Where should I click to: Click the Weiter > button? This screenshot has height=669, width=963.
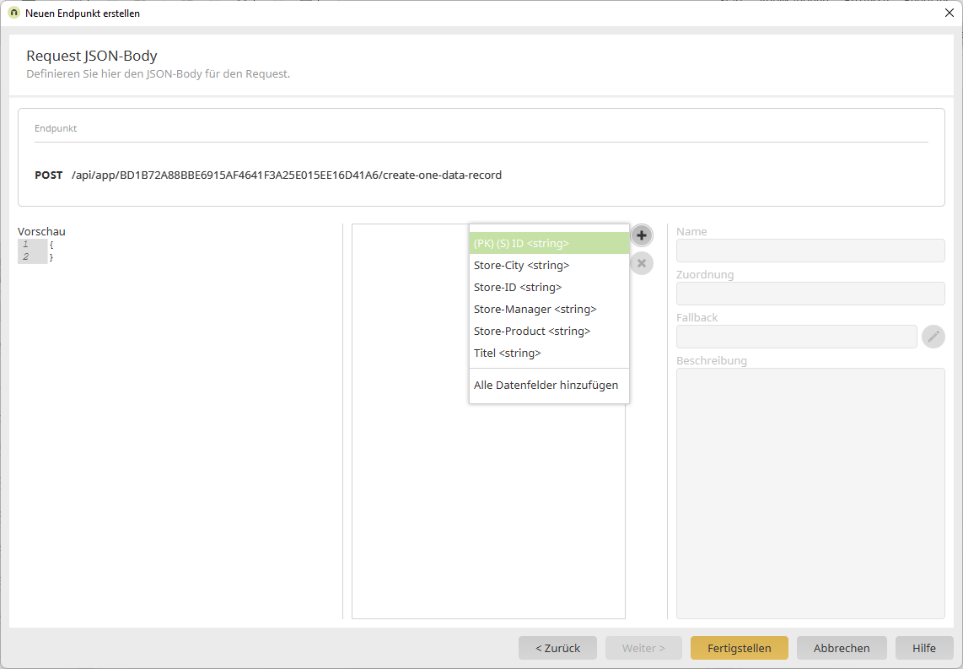click(x=643, y=648)
